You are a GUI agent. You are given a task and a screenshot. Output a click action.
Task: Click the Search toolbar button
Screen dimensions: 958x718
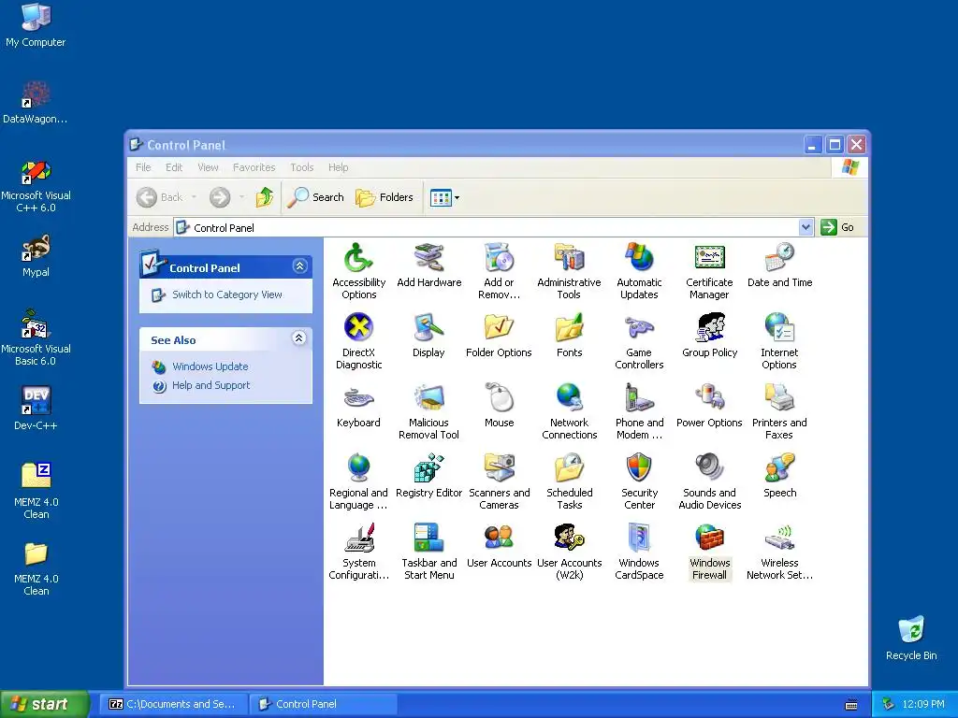(316, 197)
